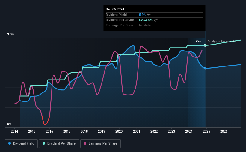246x152 pixels.
Task: Toggle the Dividend Yield legend button
Action: pyautogui.click(x=21, y=144)
